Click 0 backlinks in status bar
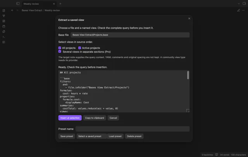248x157 pixels. point(207,155)
